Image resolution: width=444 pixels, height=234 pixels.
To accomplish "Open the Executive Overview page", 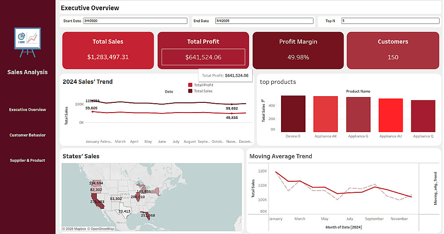I will tap(28, 109).
